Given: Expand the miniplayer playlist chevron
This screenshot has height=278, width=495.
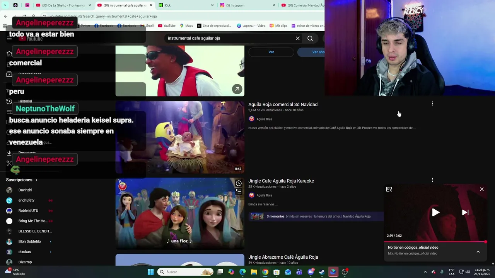Looking at the screenshot, I should pos(478,252).
